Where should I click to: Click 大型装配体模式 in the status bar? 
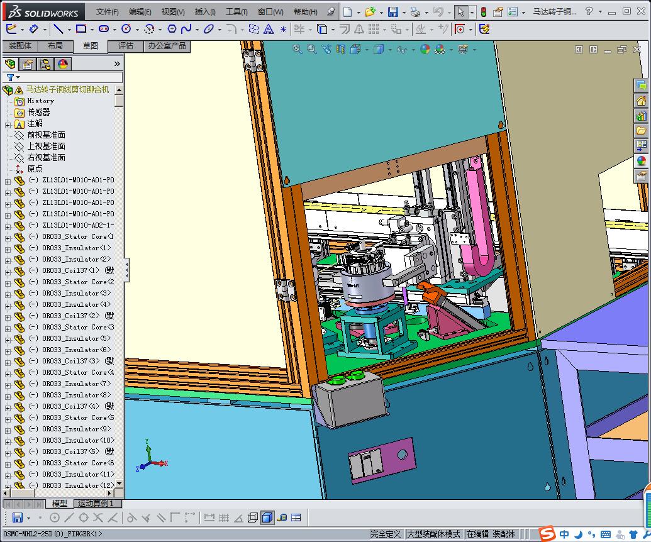(x=433, y=534)
